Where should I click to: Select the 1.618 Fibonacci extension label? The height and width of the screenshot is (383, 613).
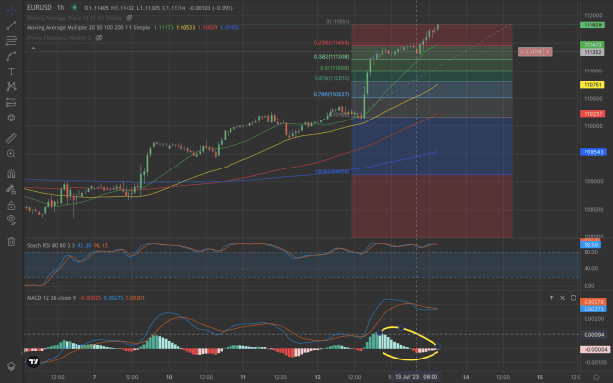(332, 171)
